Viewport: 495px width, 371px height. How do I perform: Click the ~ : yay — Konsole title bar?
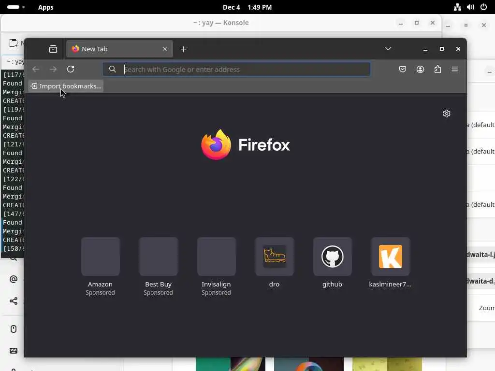click(x=221, y=23)
